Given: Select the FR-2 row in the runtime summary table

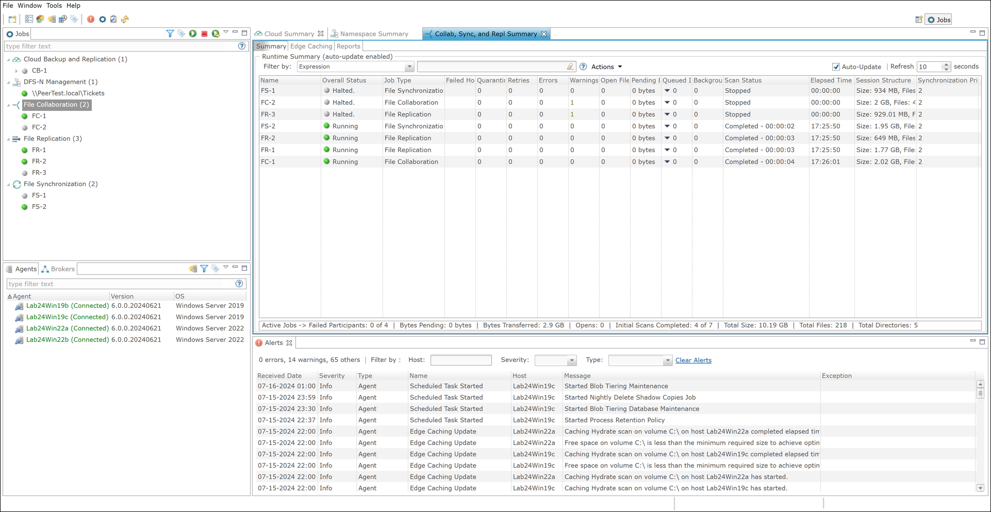Looking at the screenshot, I should [x=619, y=138].
